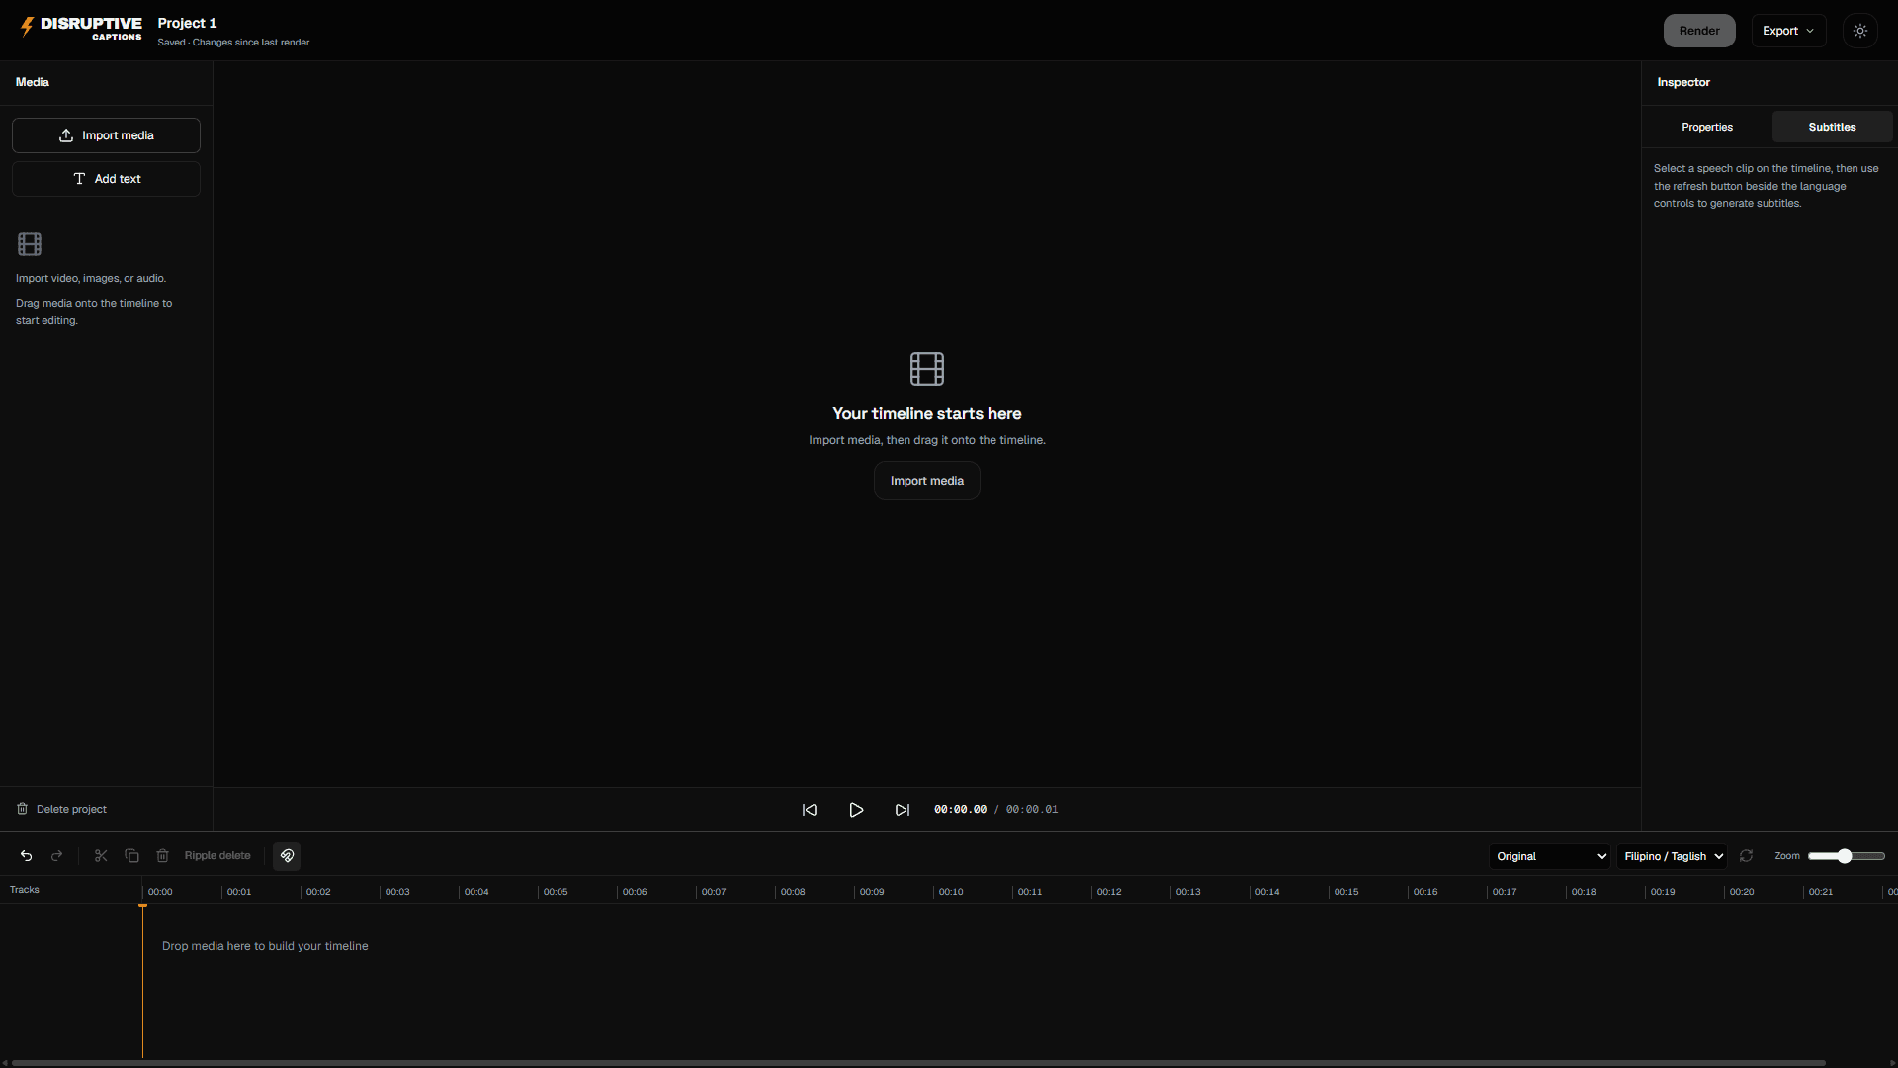Click the Tracks label

25,890
